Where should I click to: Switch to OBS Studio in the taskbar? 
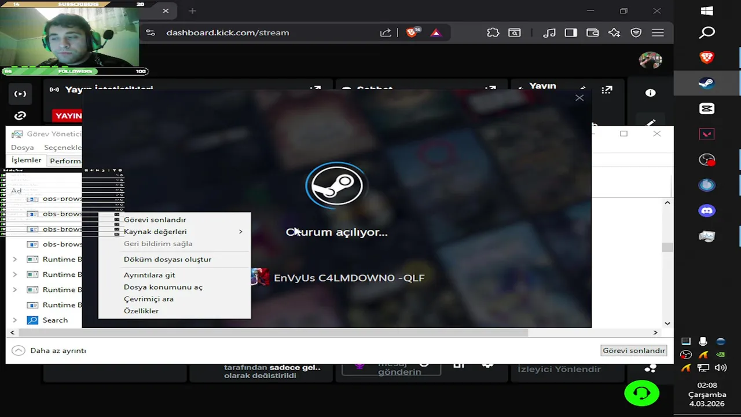pos(707,160)
